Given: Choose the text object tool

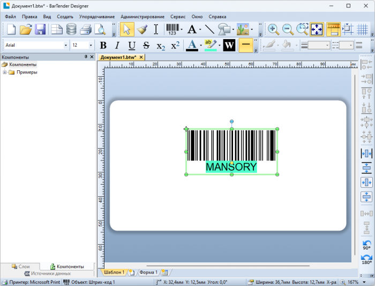Looking at the screenshot, I should [x=192, y=30].
